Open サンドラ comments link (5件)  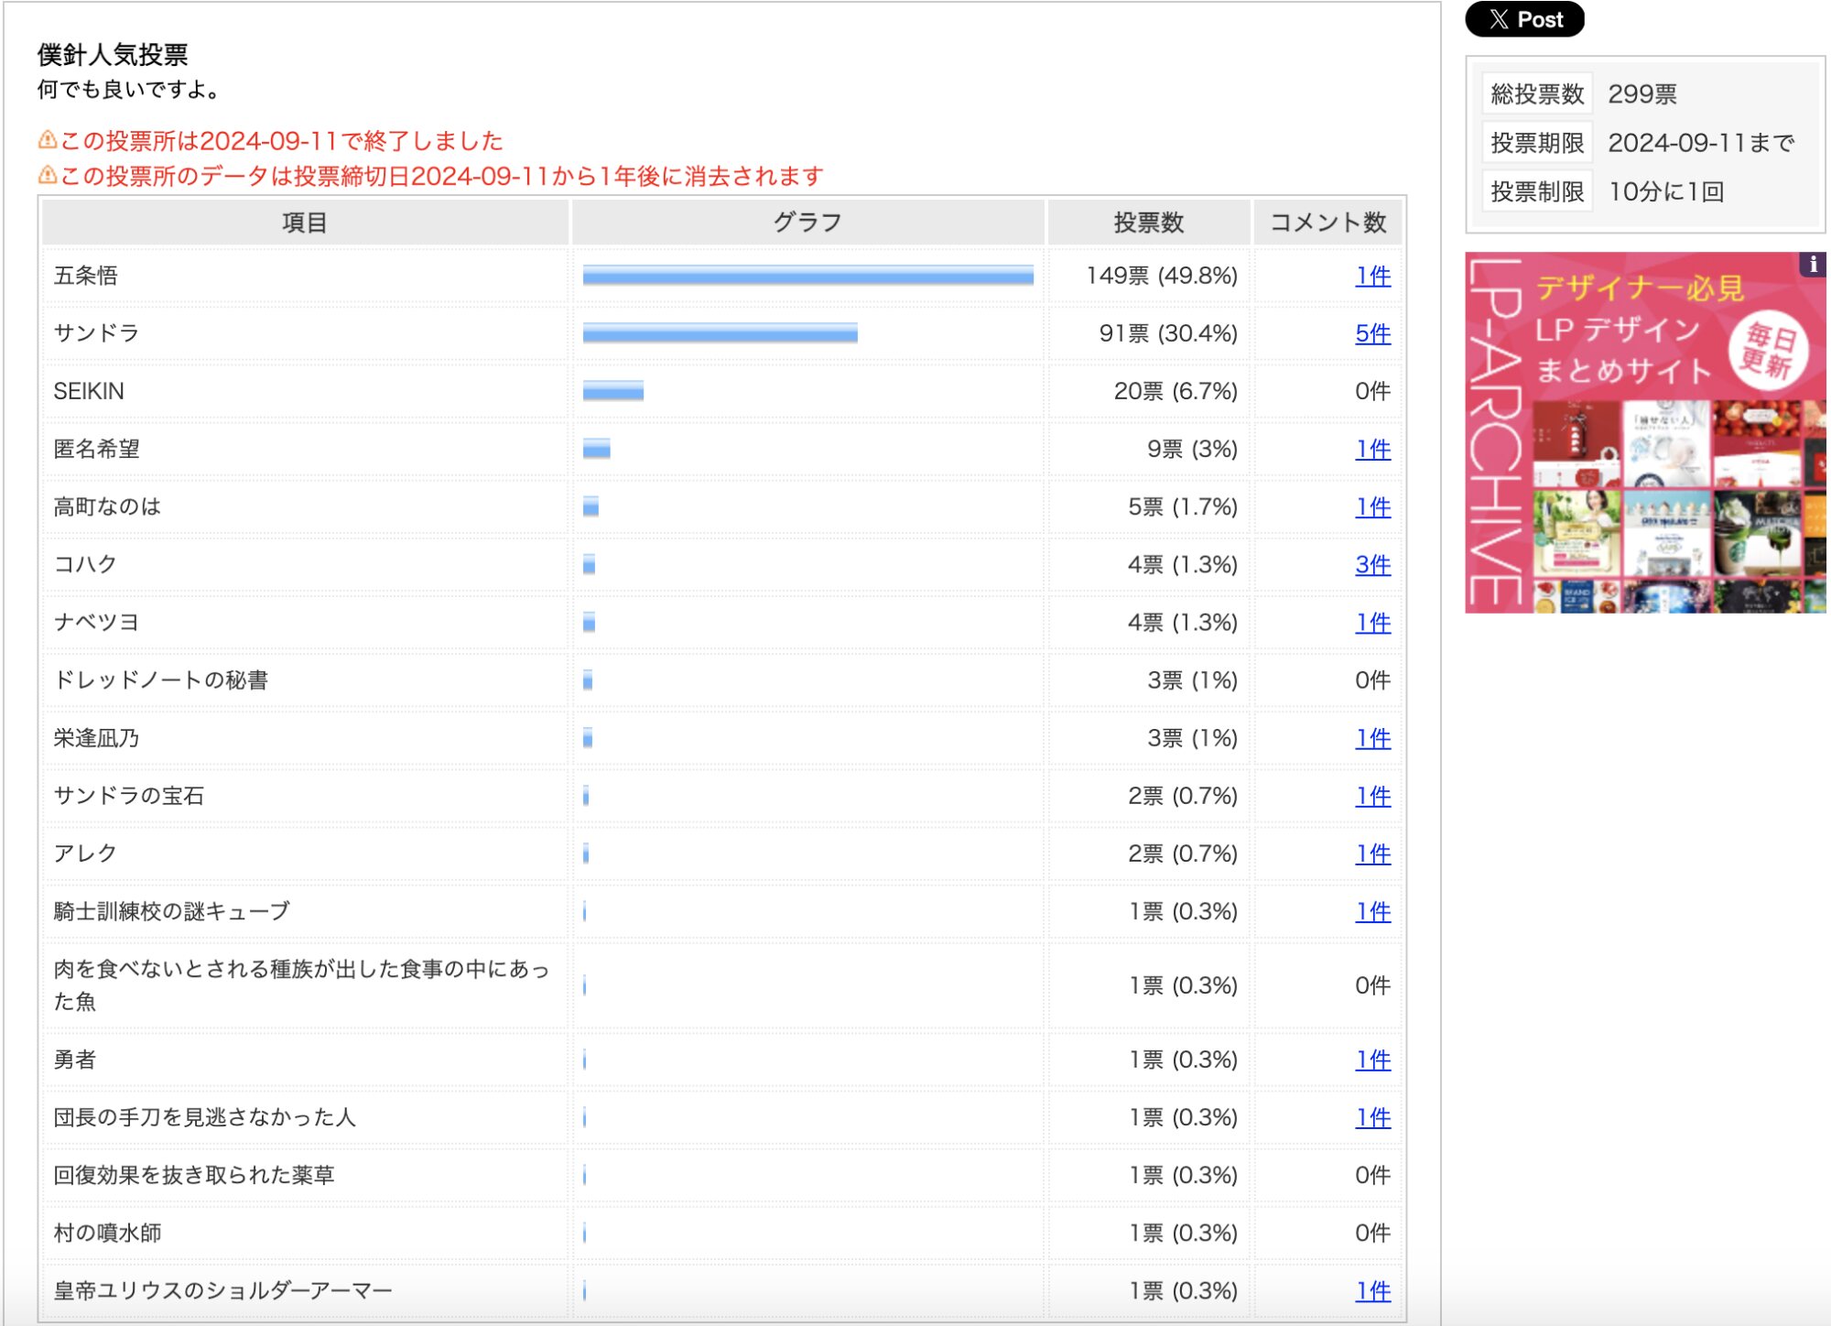coord(1371,333)
